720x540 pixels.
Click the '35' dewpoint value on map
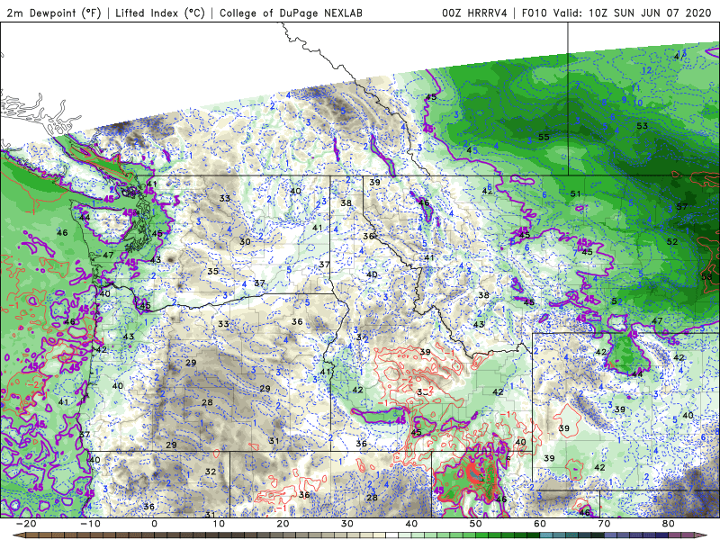point(212,272)
